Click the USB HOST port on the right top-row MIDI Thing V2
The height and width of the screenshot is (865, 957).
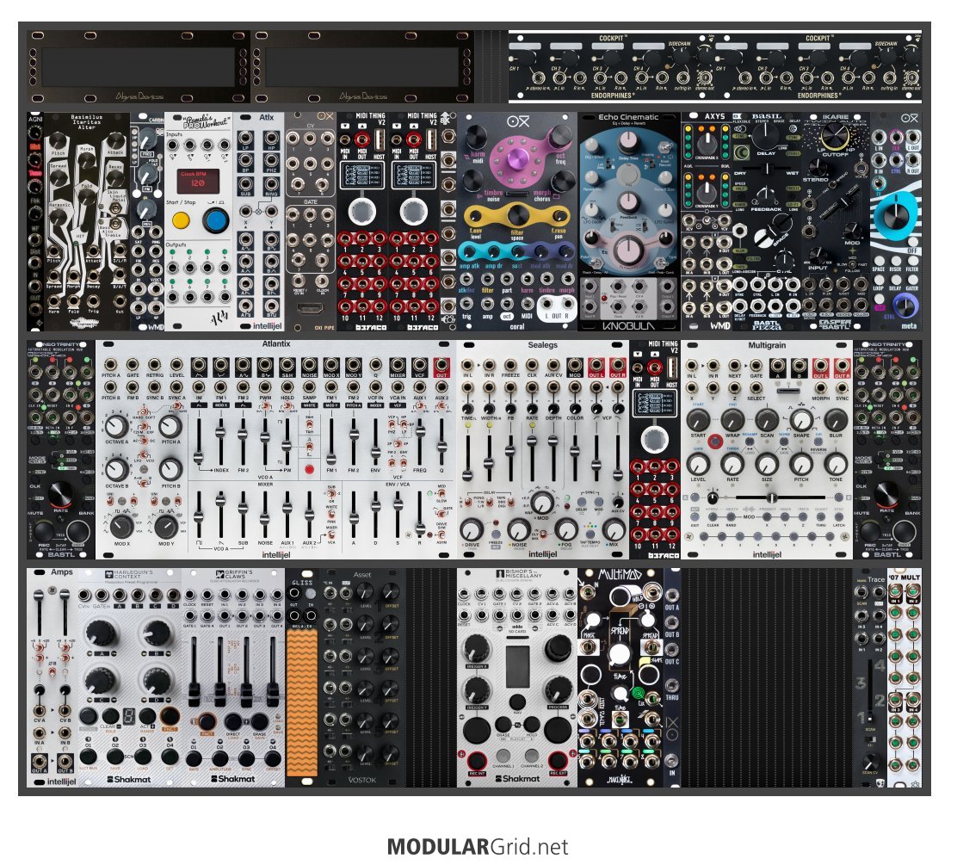[431, 141]
